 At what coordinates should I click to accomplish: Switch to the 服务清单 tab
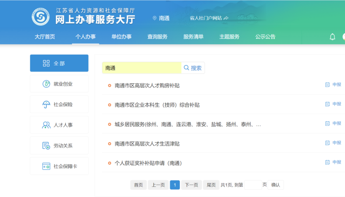click(x=193, y=36)
